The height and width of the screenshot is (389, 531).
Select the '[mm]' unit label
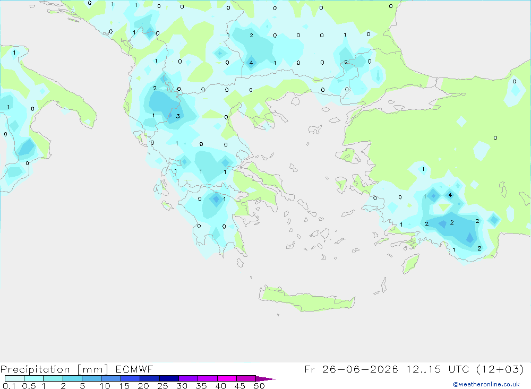point(93,369)
